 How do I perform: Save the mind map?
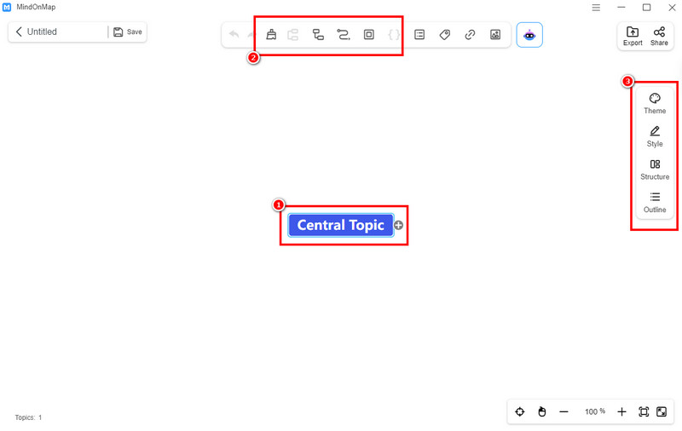click(x=127, y=32)
